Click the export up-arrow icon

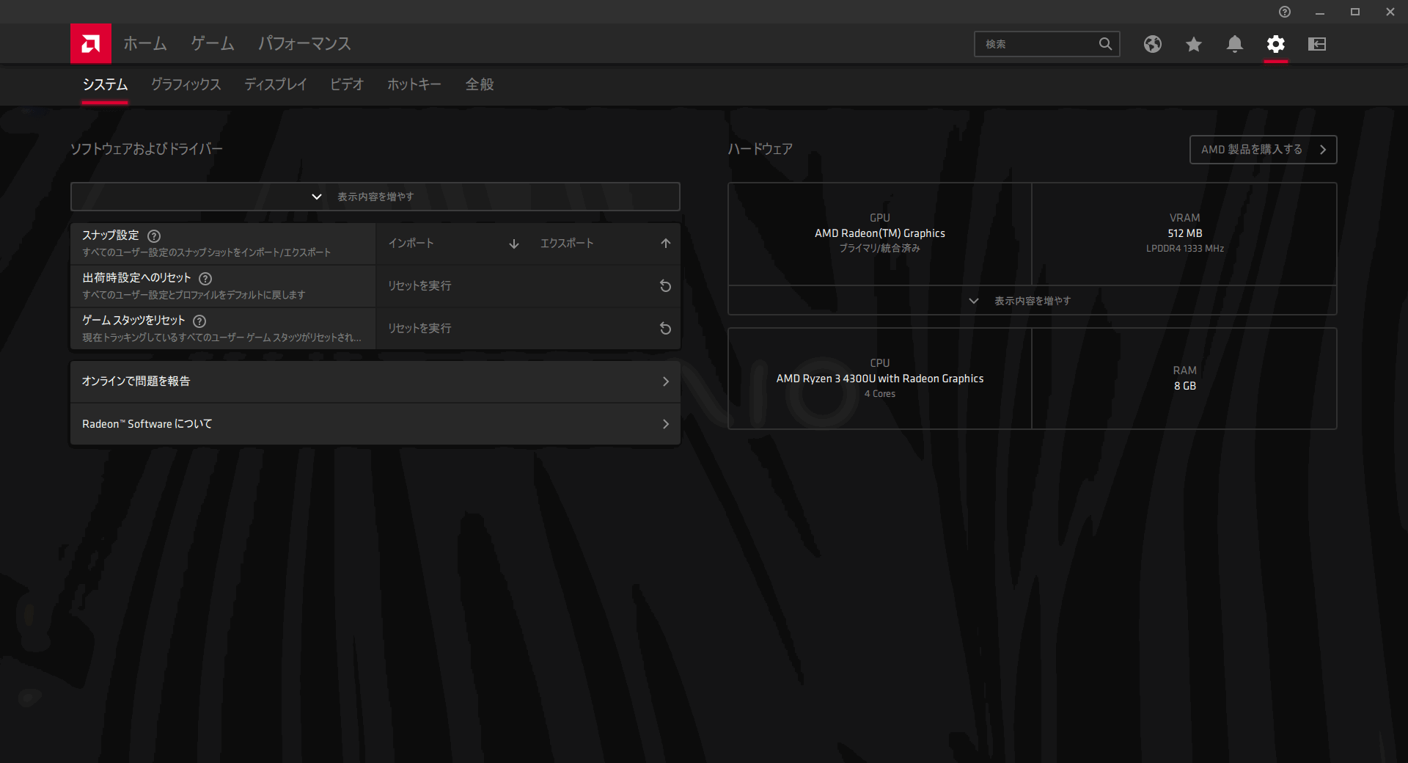click(x=666, y=244)
